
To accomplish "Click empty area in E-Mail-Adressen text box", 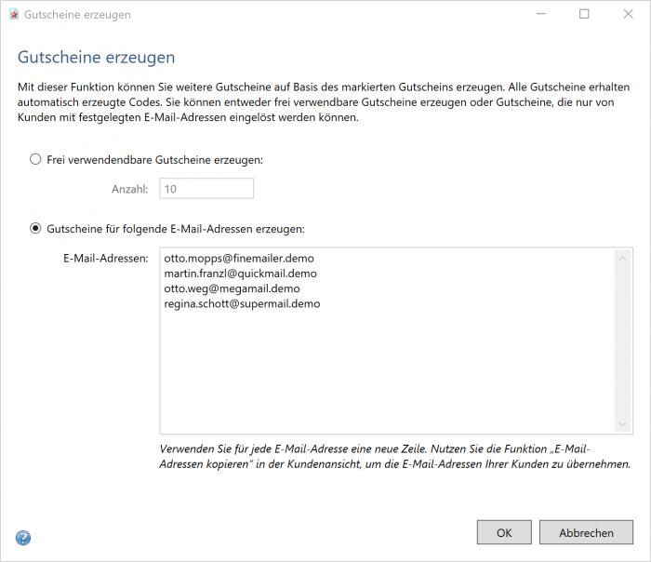I will pyautogui.click(x=381, y=372).
